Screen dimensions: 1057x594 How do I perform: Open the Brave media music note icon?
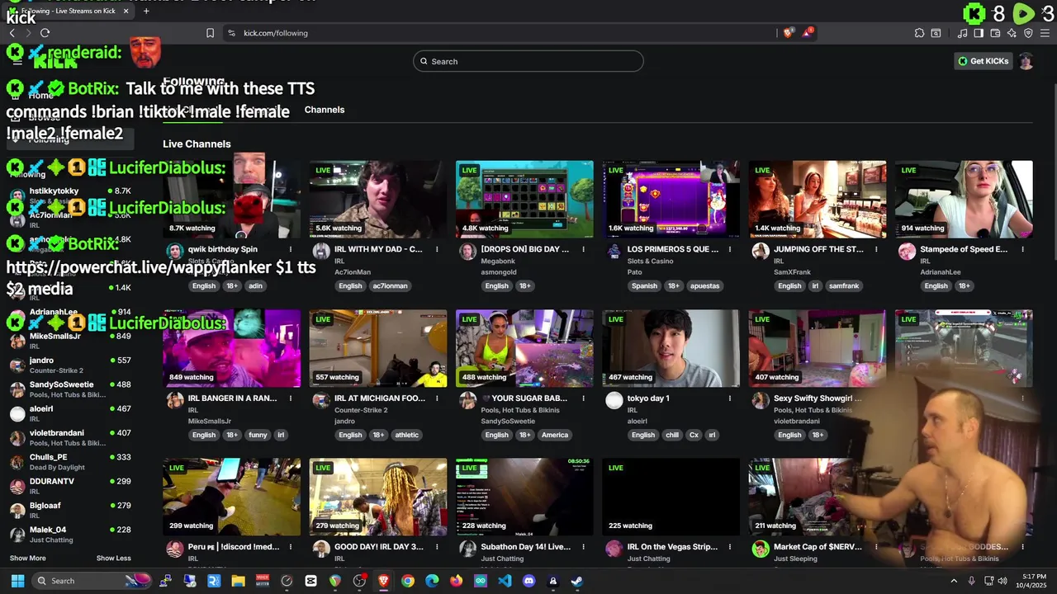[x=962, y=33]
